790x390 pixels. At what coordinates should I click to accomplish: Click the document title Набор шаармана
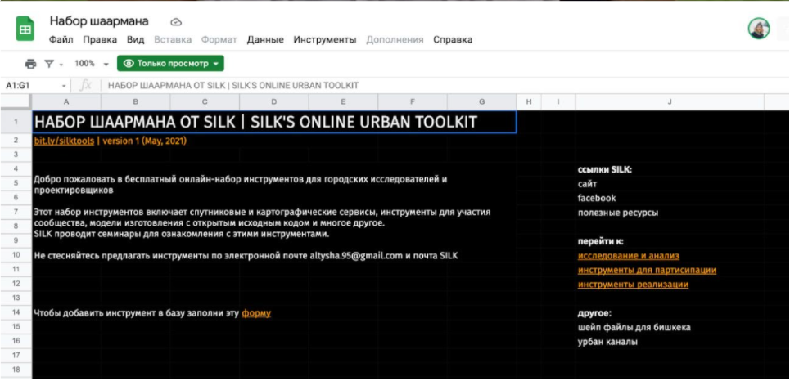[99, 21]
